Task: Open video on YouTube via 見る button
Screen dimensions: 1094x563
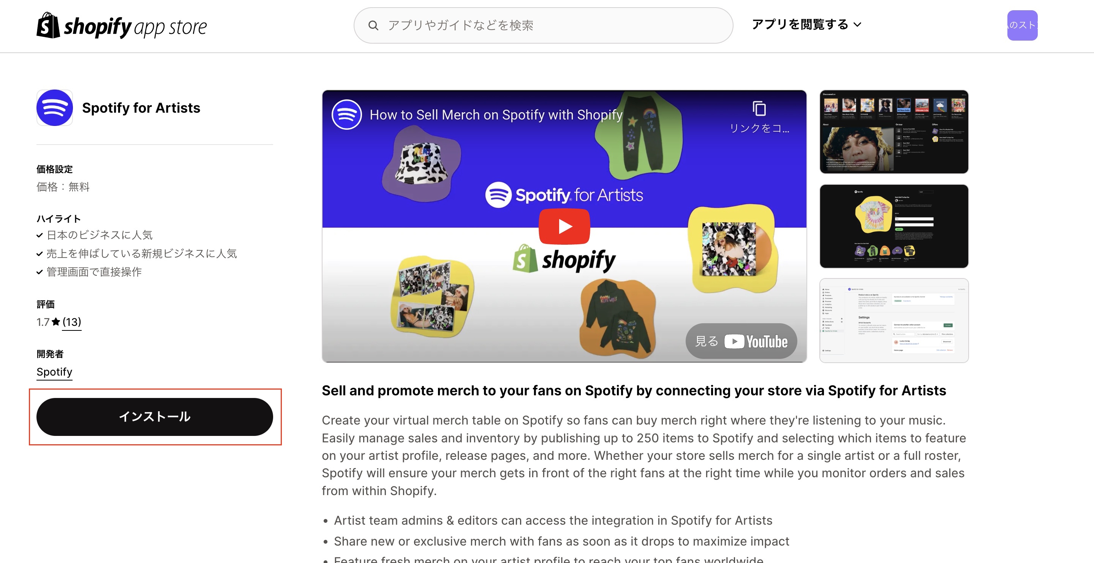Action: coord(741,341)
